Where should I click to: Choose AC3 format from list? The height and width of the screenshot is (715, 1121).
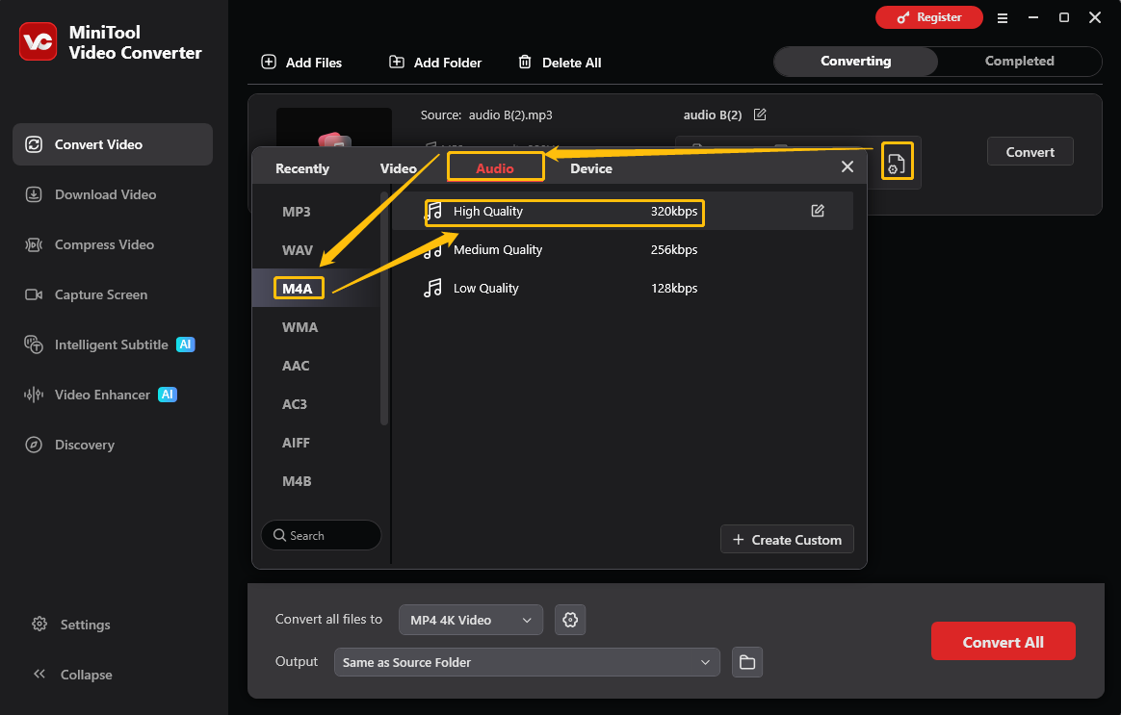point(316,404)
